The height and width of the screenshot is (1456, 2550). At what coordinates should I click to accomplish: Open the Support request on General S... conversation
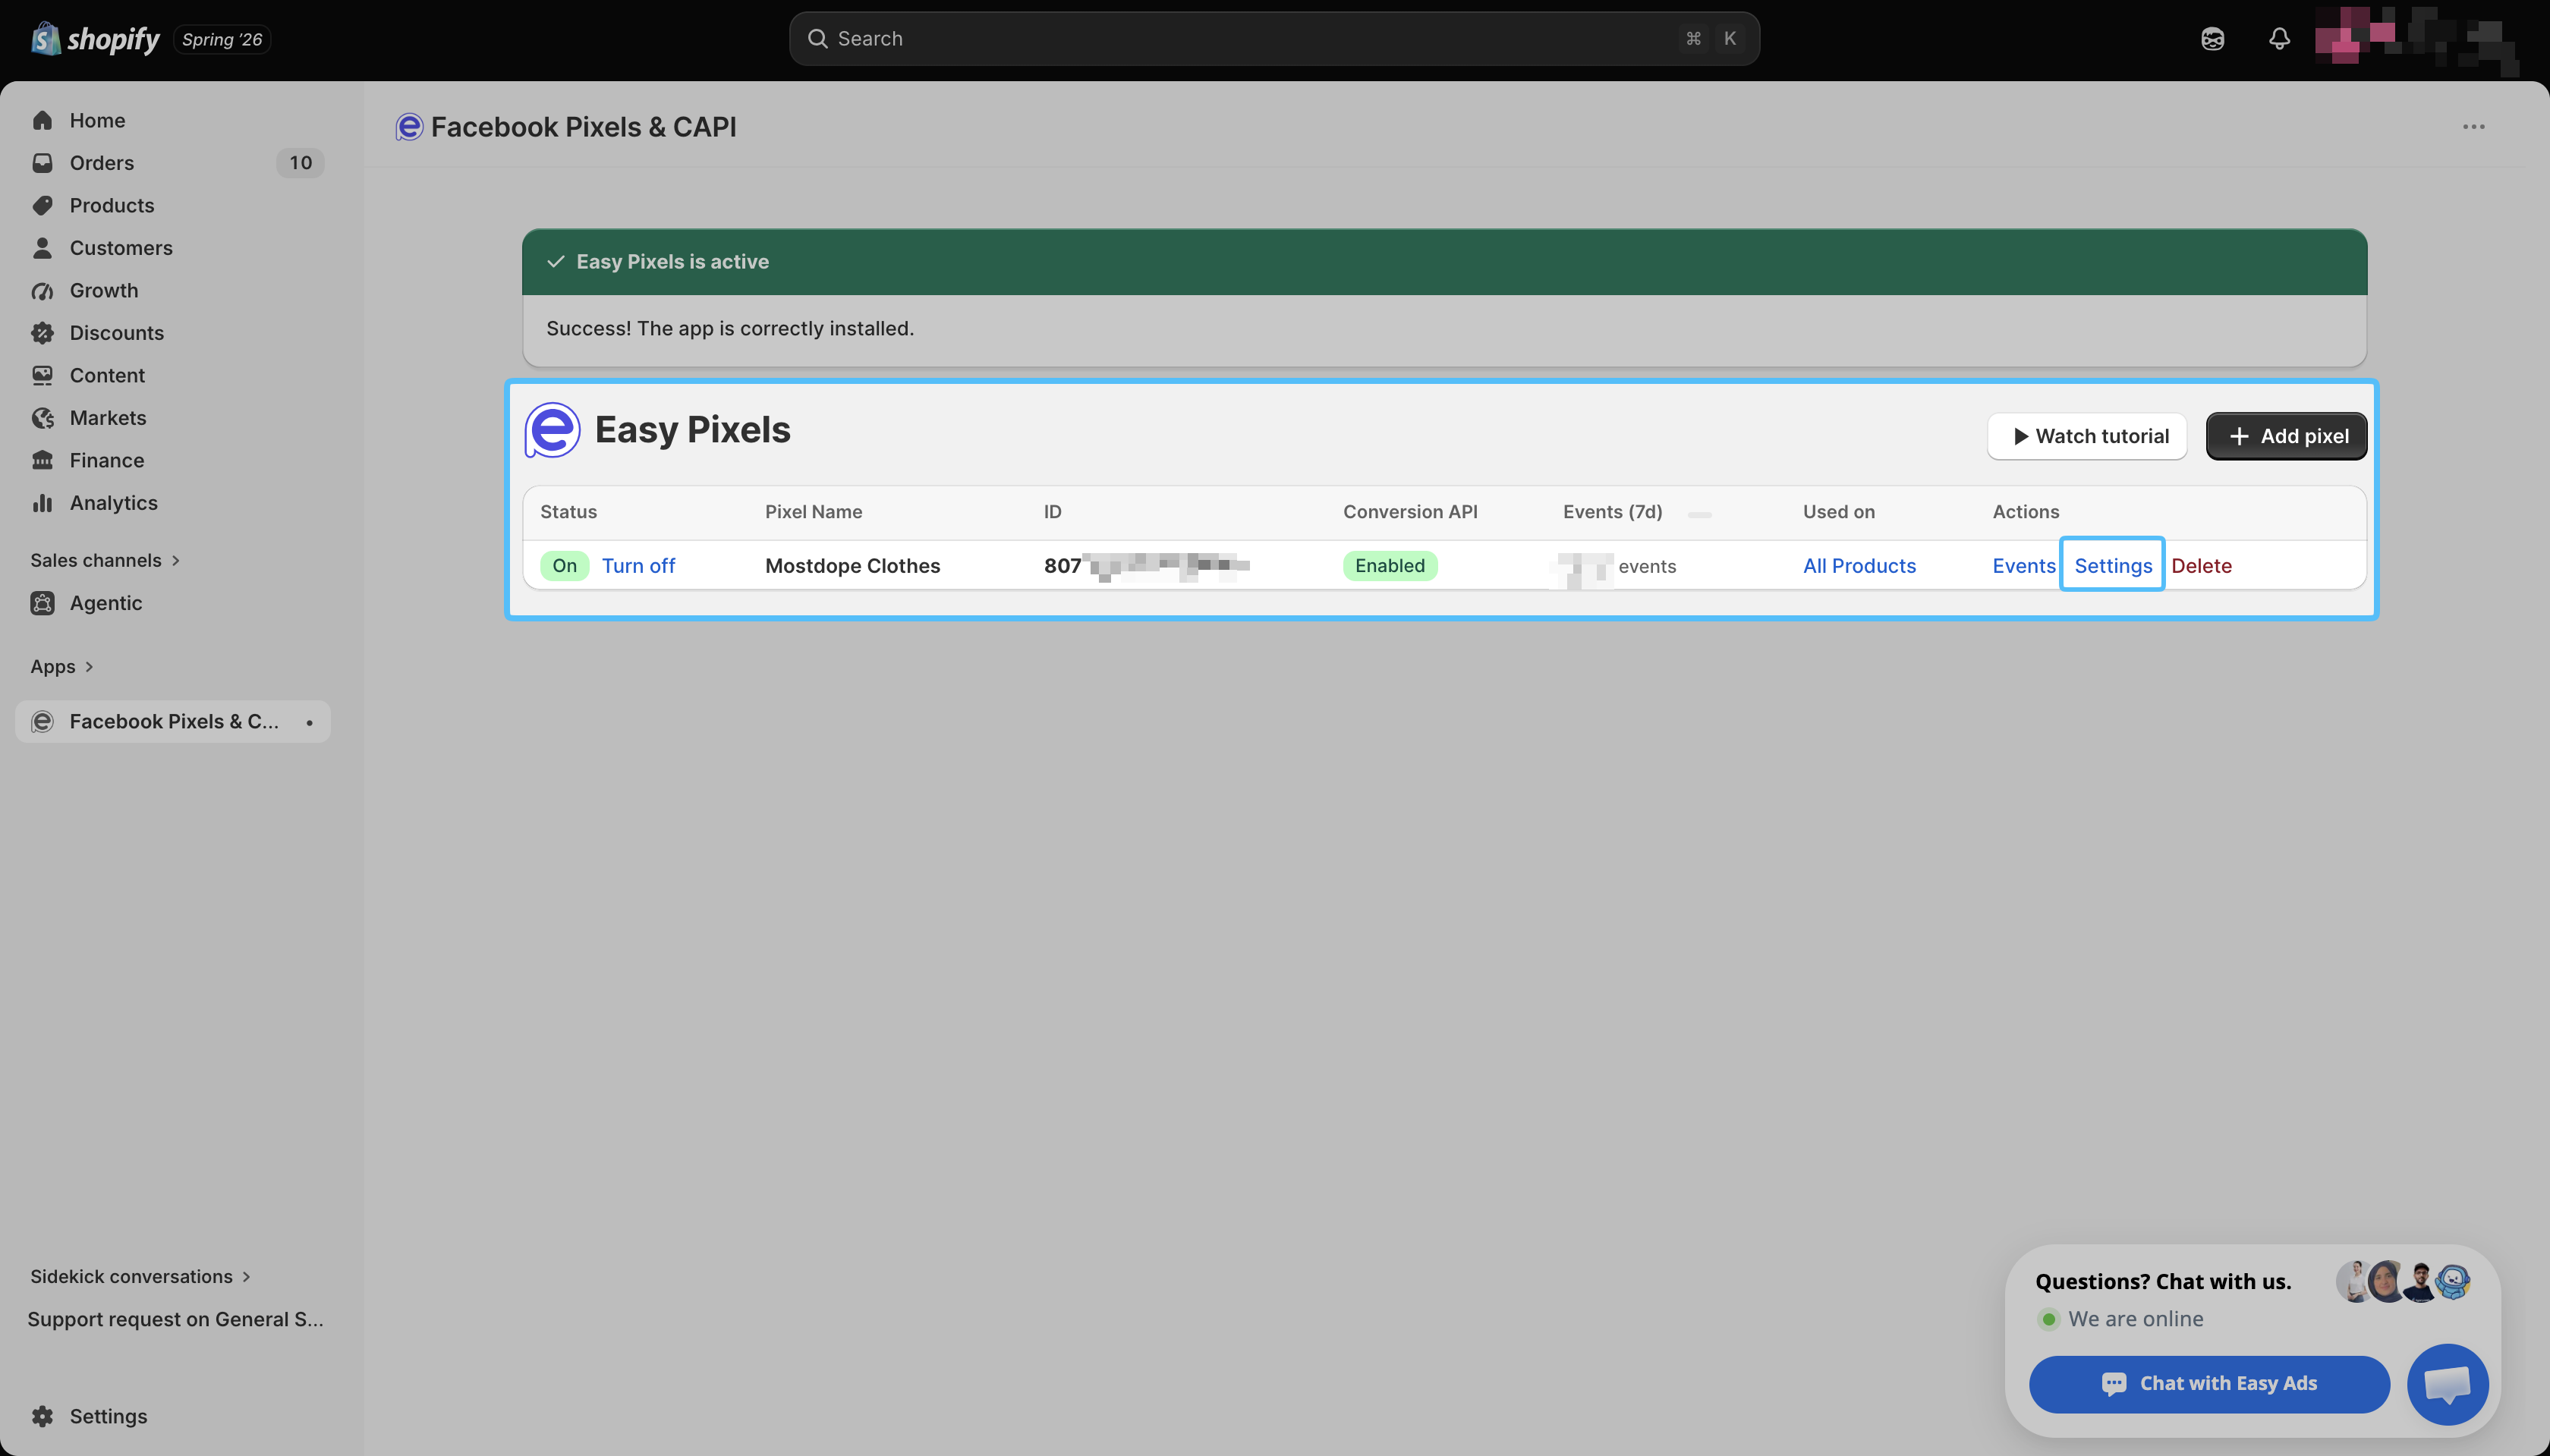(x=175, y=1319)
